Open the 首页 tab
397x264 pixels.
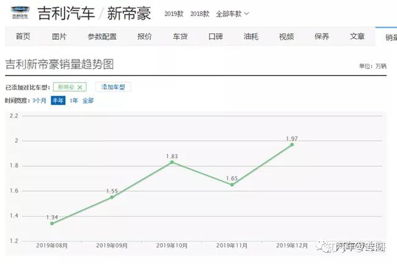coord(23,36)
